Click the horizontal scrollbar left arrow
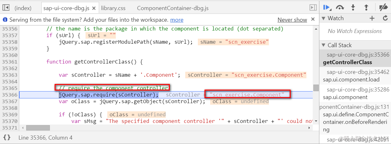391x144 pixels. pos(22,128)
